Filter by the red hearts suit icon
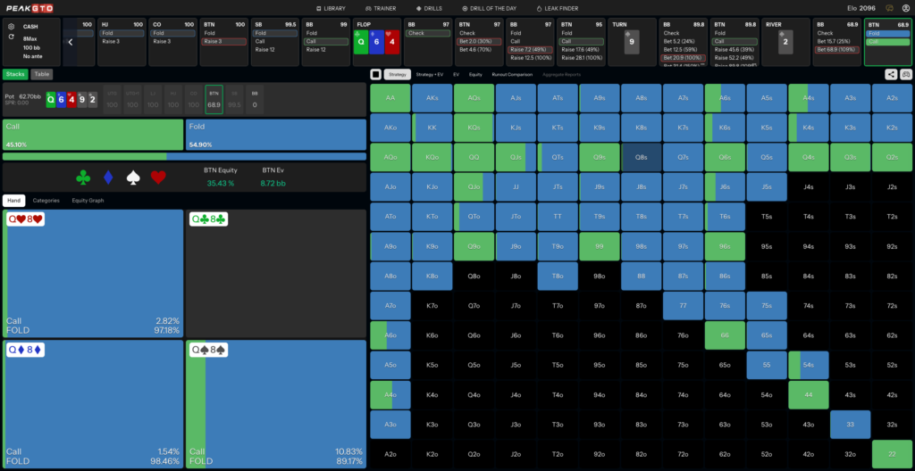 pos(158,178)
